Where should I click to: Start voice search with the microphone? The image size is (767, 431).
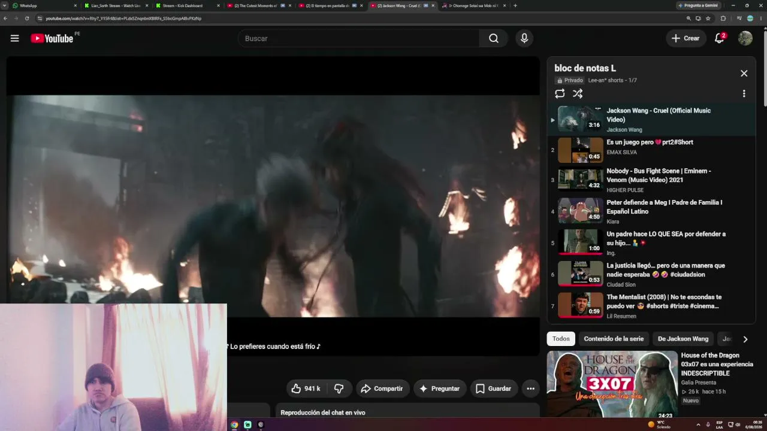pos(524,38)
